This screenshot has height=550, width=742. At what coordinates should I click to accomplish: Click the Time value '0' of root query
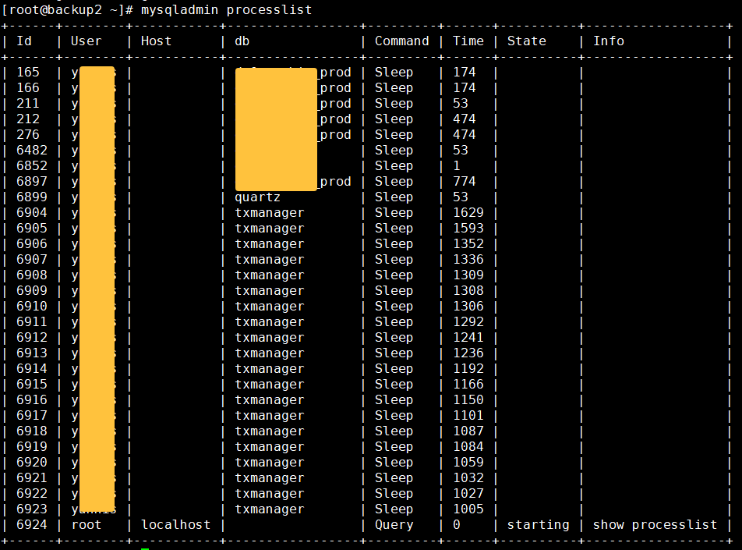(457, 525)
